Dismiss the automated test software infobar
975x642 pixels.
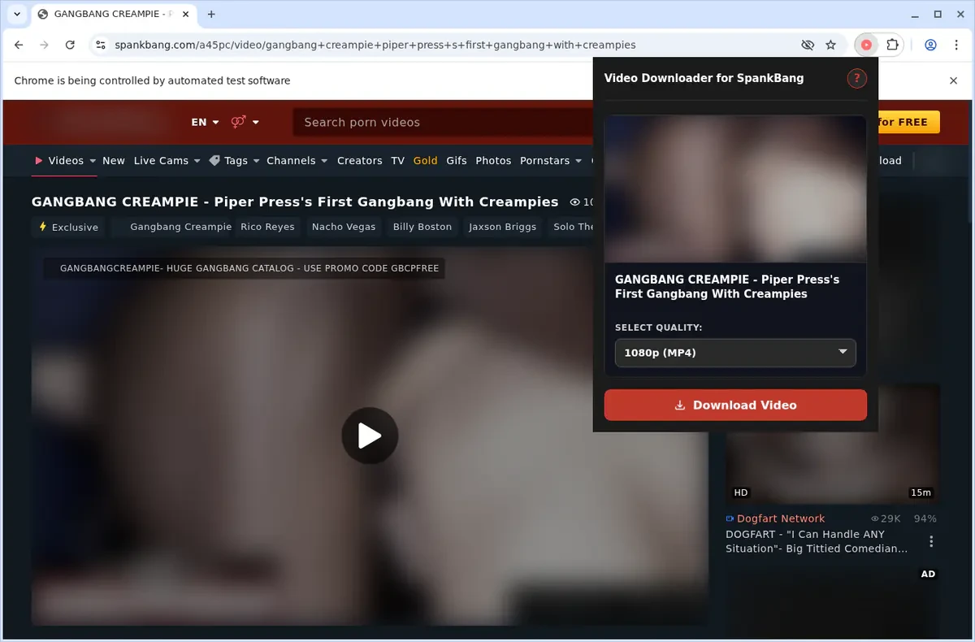954,80
